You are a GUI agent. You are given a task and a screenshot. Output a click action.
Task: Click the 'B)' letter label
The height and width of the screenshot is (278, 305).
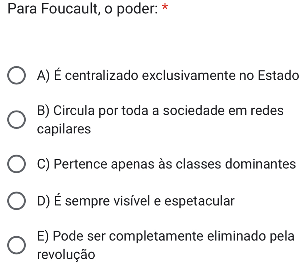coord(43,111)
